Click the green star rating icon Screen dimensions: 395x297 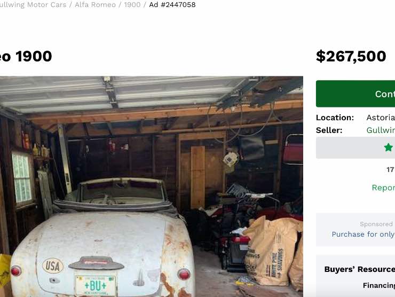click(389, 147)
